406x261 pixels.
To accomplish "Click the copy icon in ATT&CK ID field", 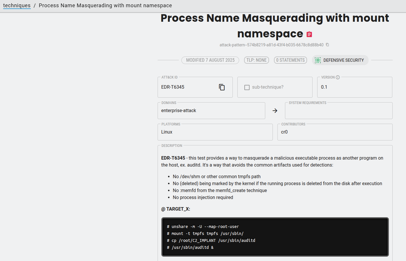I will (222, 87).
